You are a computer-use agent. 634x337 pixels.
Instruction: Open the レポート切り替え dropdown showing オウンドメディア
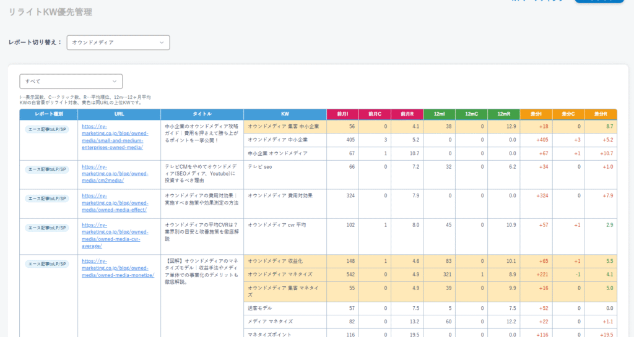(118, 43)
